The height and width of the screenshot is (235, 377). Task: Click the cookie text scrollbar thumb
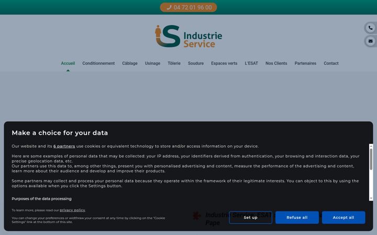point(371,159)
